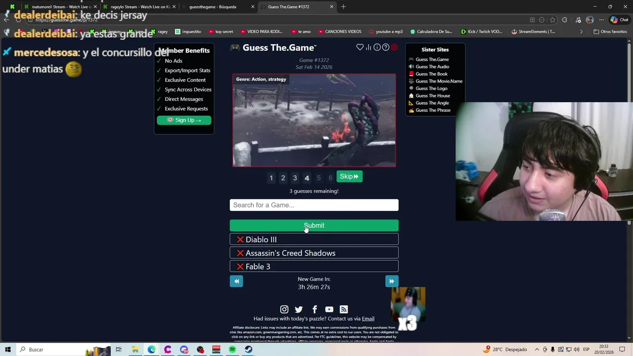
Task: Switch to rageylo Stream tab
Action: (x=138, y=7)
